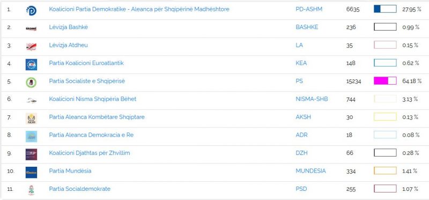Click the magenta PS vote percentage bar
The image size is (429, 200).
click(x=385, y=81)
